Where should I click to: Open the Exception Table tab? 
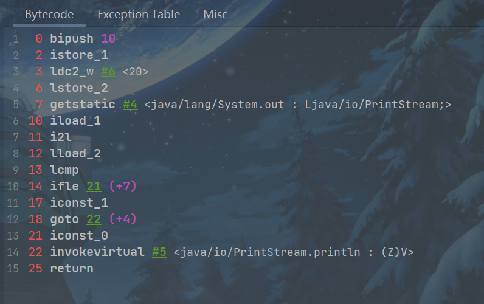click(139, 14)
